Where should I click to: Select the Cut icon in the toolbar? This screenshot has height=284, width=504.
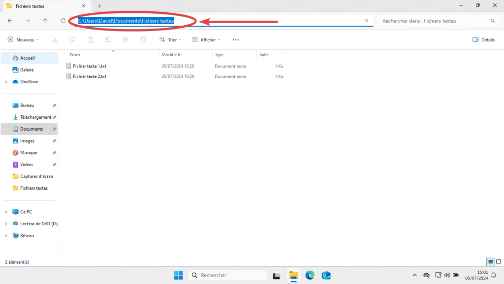tap(55, 39)
